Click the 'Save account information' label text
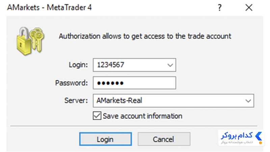Image resolution: width=270 pixels, height=152 pixels. (x=142, y=116)
